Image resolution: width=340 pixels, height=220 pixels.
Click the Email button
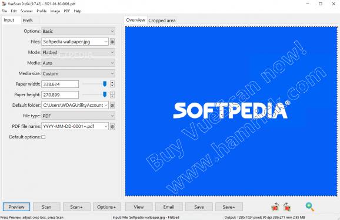pyautogui.click(x=169, y=207)
